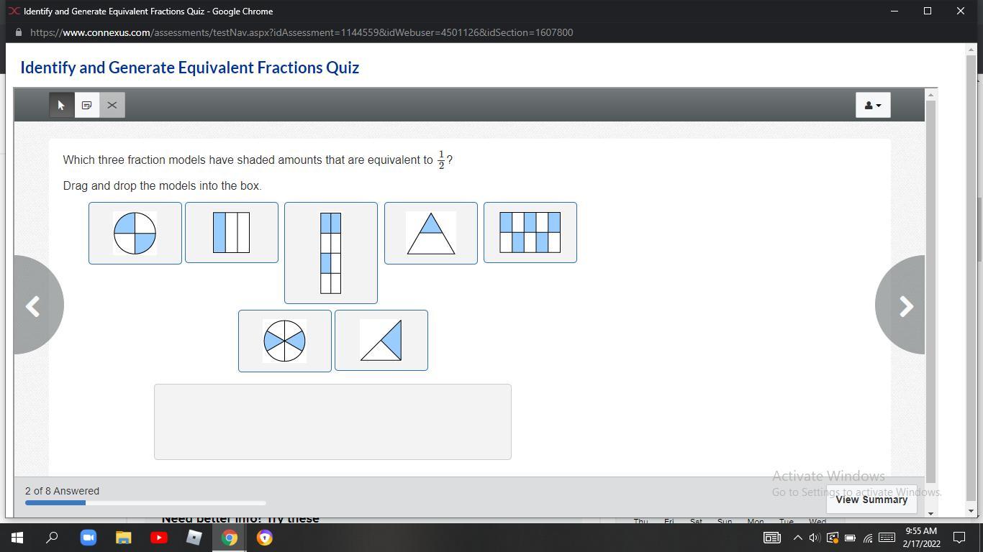The height and width of the screenshot is (552, 983).
Task: Click the quiz title heading
Action: pyautogui.click(x=189, y=68)
